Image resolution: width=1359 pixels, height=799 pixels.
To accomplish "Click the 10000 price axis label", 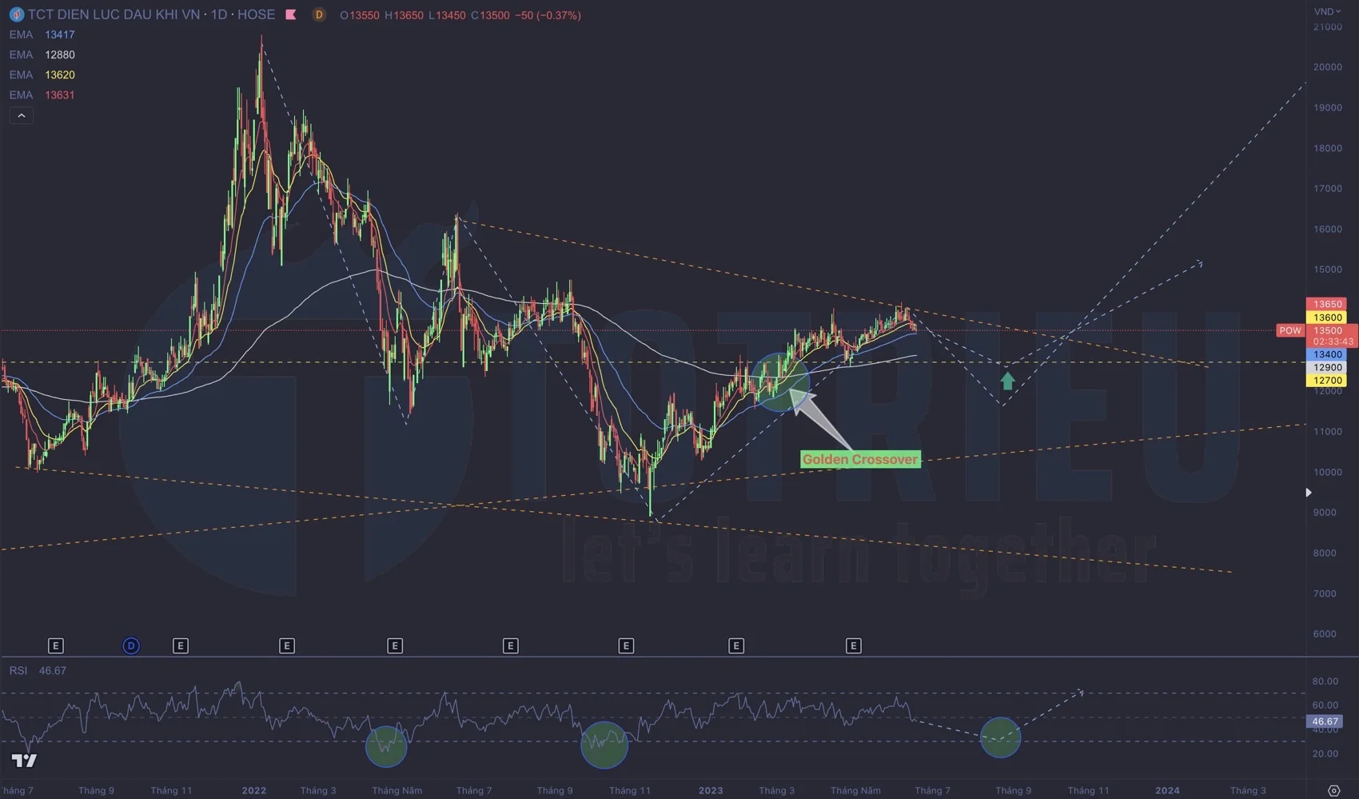I will pos(1328,472).
